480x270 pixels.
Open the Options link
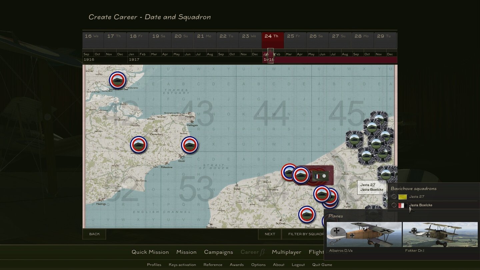[258, 265]
